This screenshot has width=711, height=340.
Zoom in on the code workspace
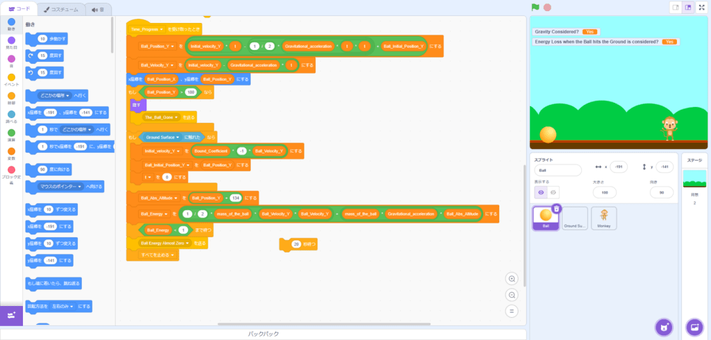click(x=512, y=278)
